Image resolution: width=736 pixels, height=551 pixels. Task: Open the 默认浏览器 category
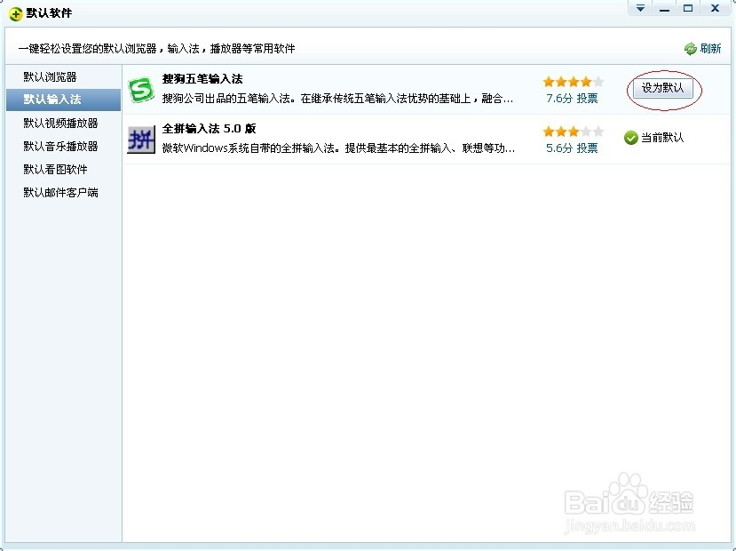click(x=50, y=77)
